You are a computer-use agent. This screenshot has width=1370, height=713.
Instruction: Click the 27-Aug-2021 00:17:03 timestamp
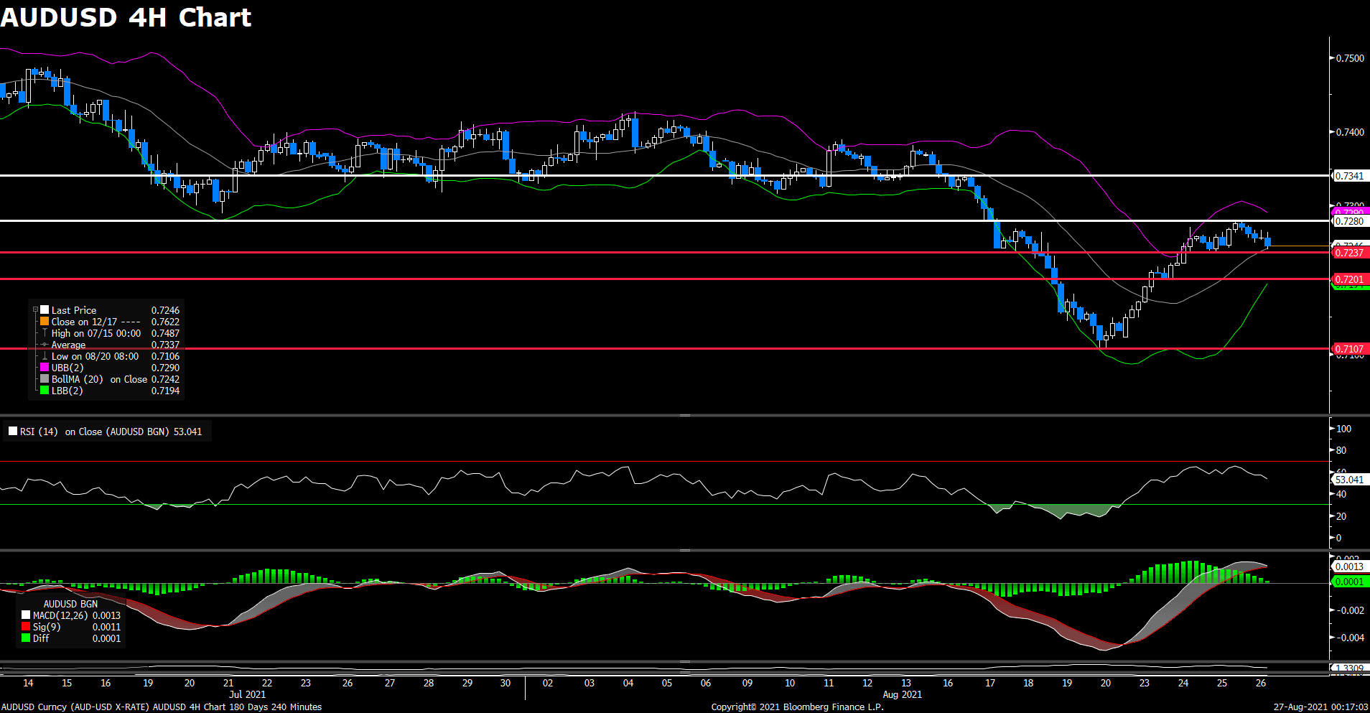coord(1321,707)
